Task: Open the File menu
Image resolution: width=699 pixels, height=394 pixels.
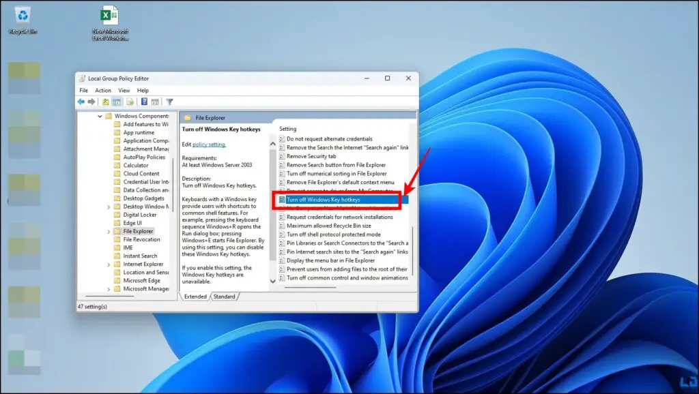Action: [83, 91]
